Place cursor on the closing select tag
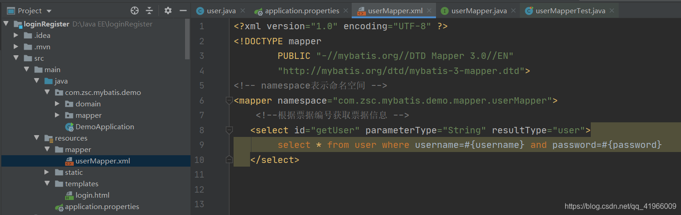Image resolution: width=681 pixels, height=215 pixels. [275, 160]
